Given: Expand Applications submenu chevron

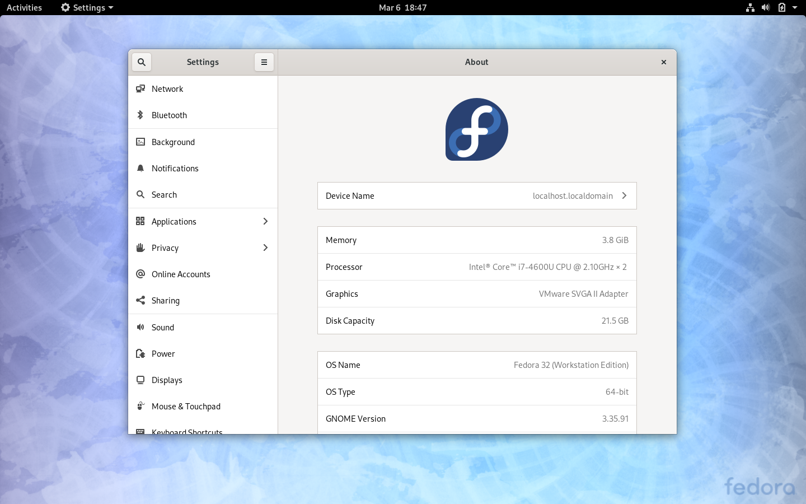Looking at the screenshot, I should 265,221.
